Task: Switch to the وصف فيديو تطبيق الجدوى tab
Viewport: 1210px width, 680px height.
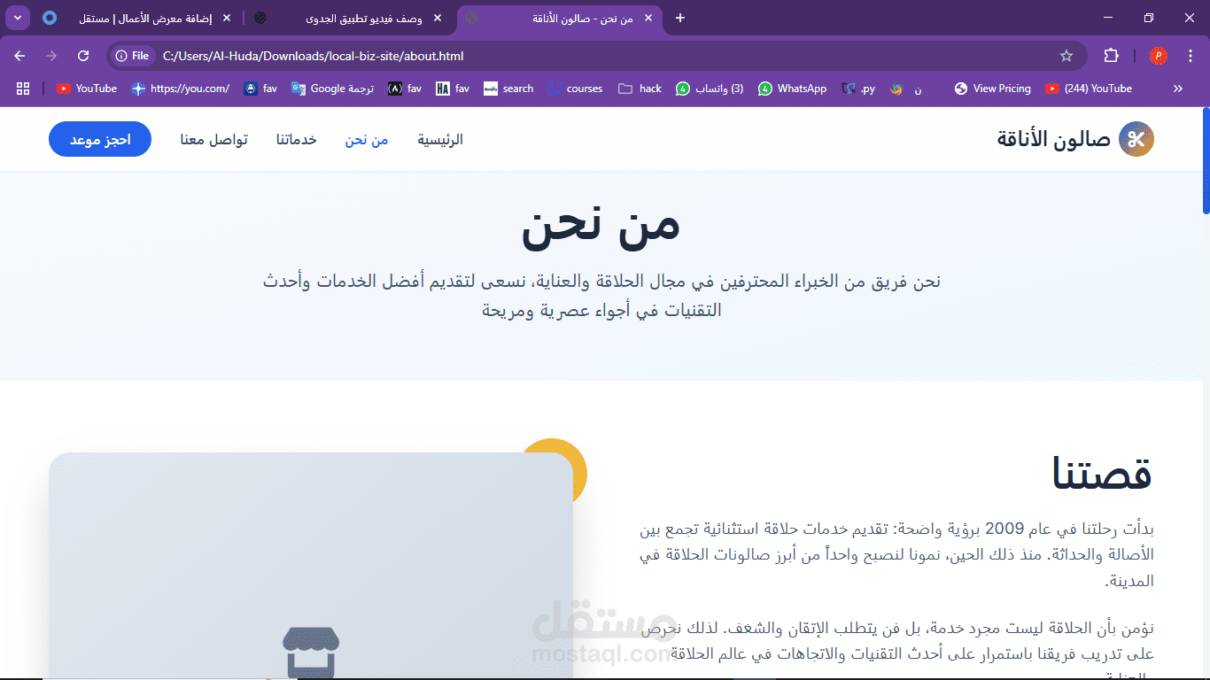Action: coord(348,18)
